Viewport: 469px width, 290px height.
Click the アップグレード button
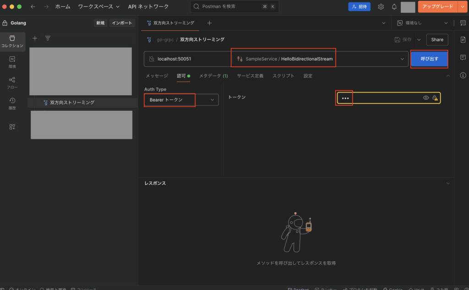(438, 6)
